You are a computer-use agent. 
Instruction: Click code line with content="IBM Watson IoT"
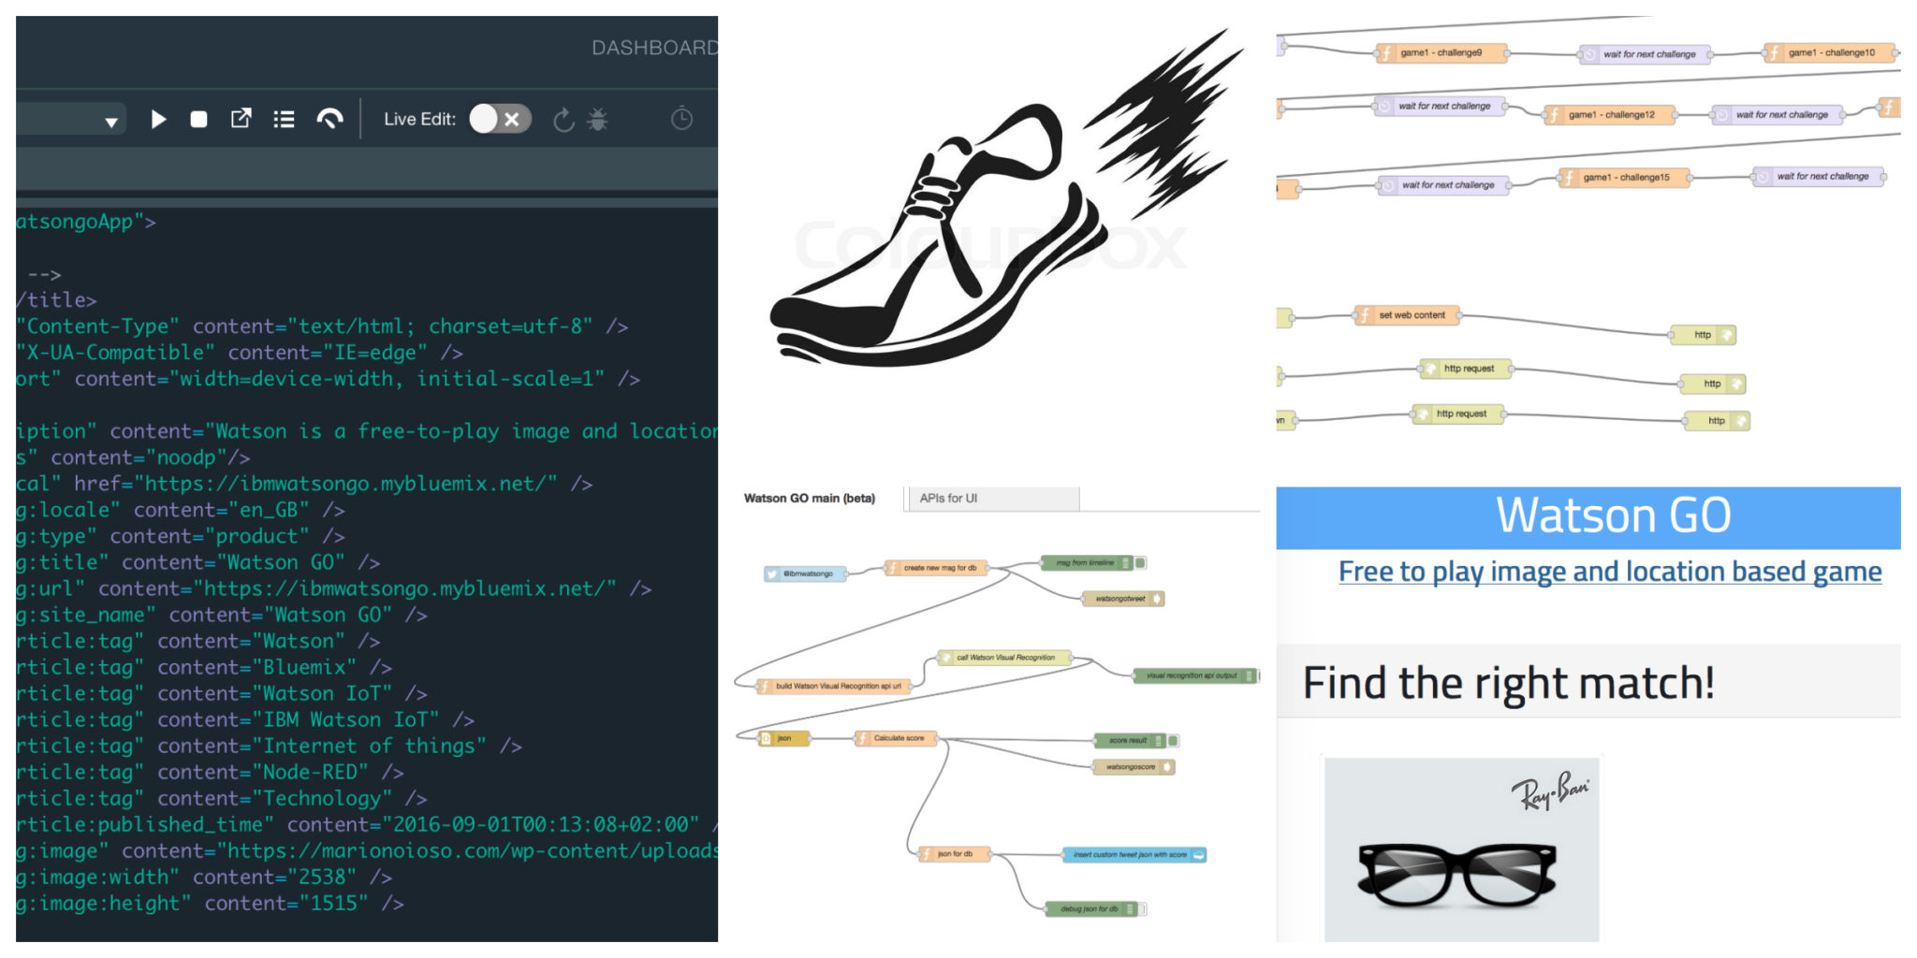pyautogui.click(x=245, y=719)
